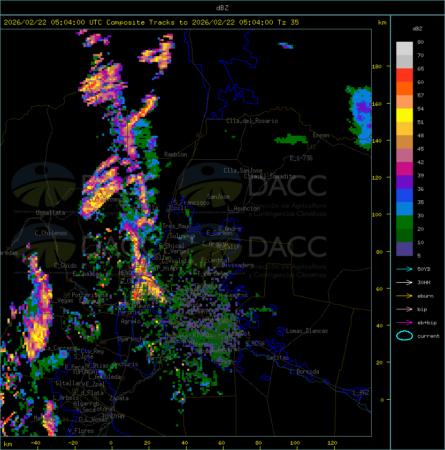Click the 'E_1-736' map label
Image resolution: width=445 pixels, height=450 pixels.
(x=301, y=158)
